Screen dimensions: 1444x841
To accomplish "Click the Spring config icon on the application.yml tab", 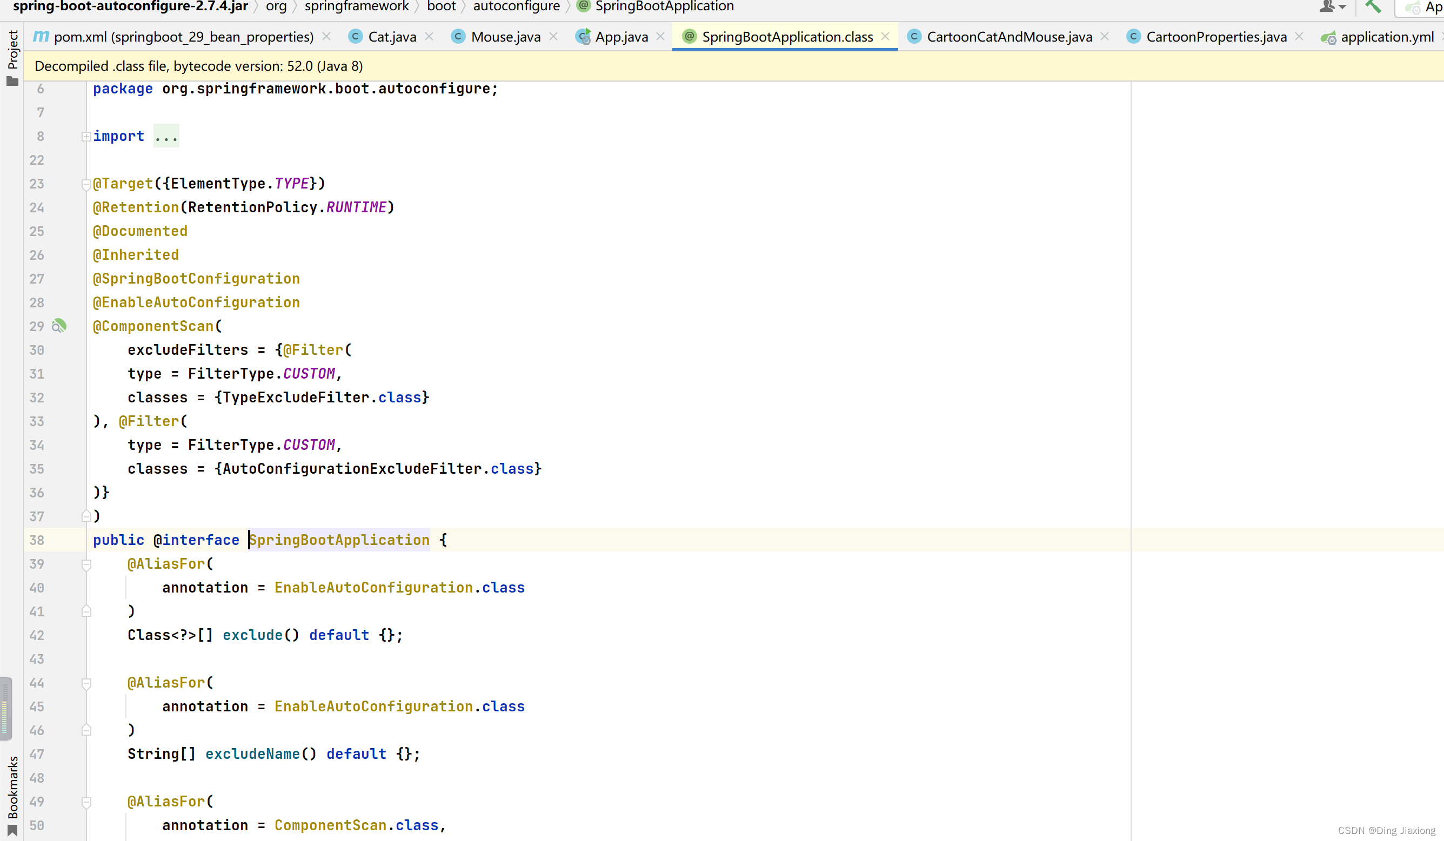I will tap(1328, 38).
